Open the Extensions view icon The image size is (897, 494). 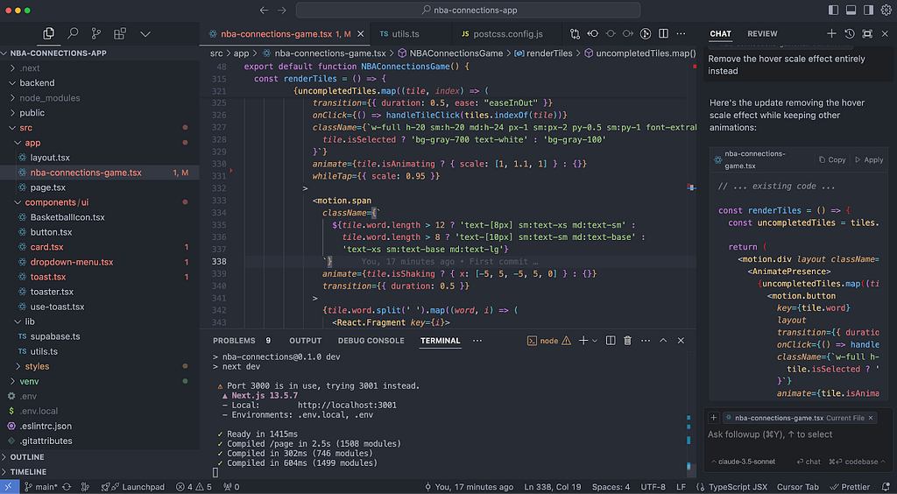point(119,34)
